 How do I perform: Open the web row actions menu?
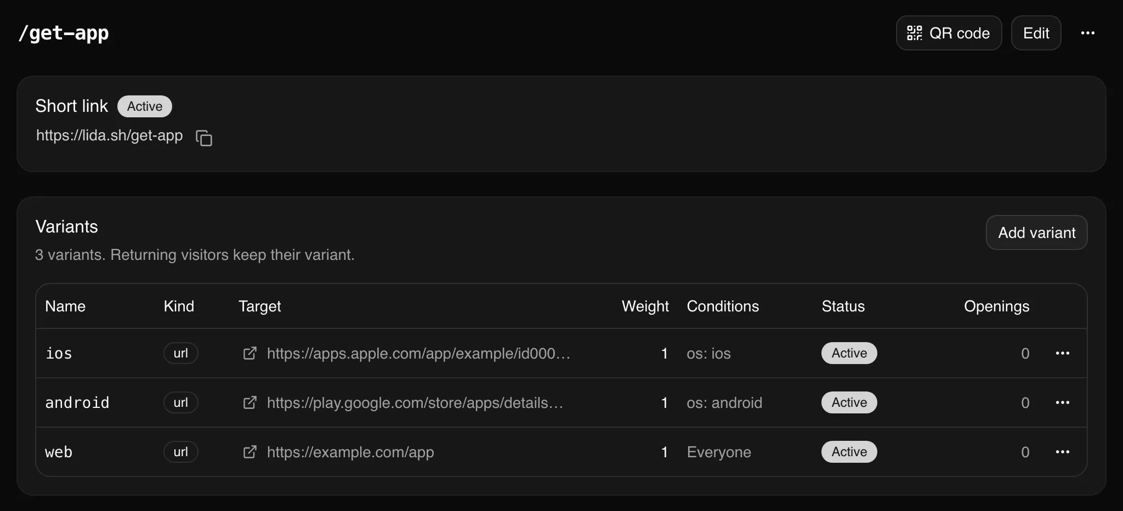tap(1062, 452)
